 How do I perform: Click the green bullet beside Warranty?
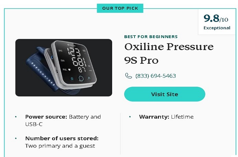tap(130, 117)
